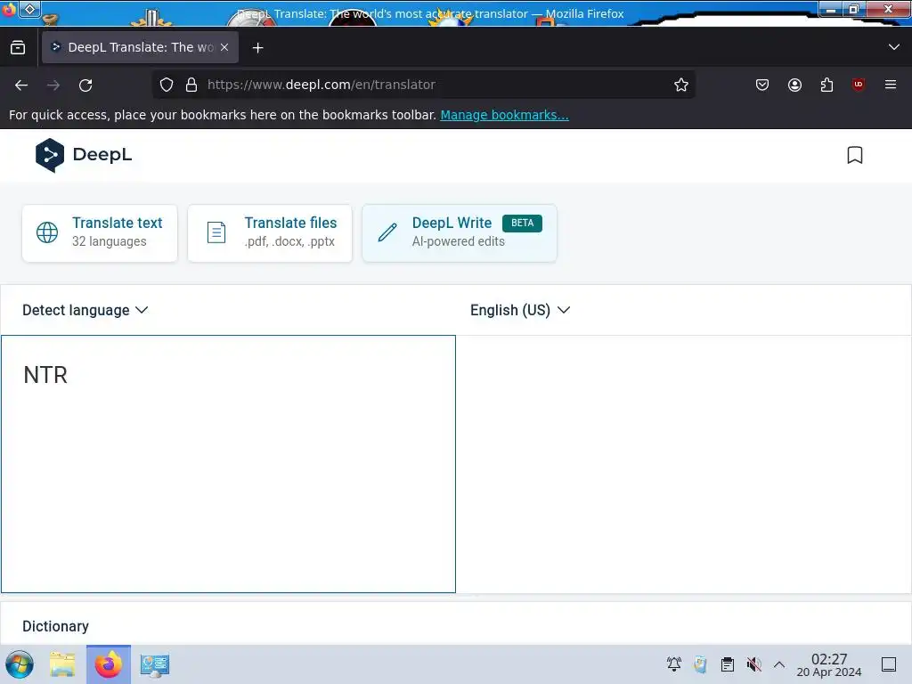Open the file manager taskbar icon
This screenshot has width=912, height=684.
(63, 664)
